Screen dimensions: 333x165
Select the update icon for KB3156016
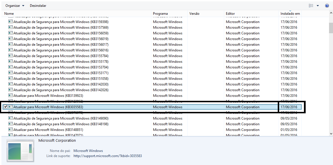[x=11, y=50]
